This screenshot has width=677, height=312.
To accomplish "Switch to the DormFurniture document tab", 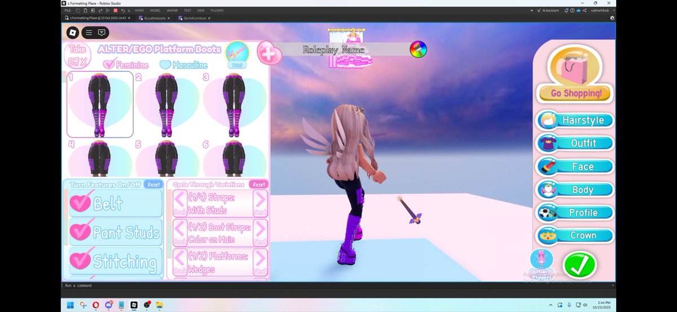I will 194,18.
